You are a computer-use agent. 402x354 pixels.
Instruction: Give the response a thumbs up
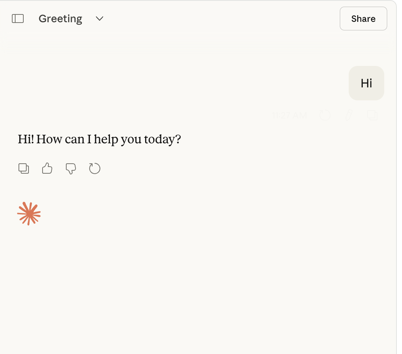coord(47,168)
